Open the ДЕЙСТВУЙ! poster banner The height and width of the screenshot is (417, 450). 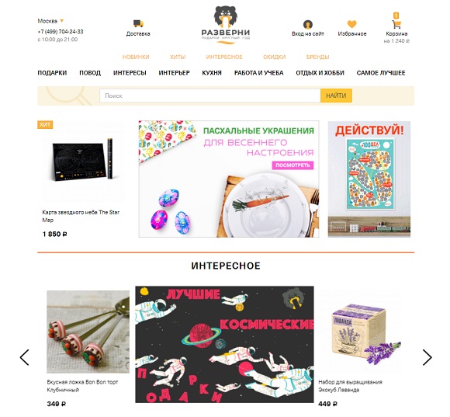pyautogui.click(x=369, y=179)
